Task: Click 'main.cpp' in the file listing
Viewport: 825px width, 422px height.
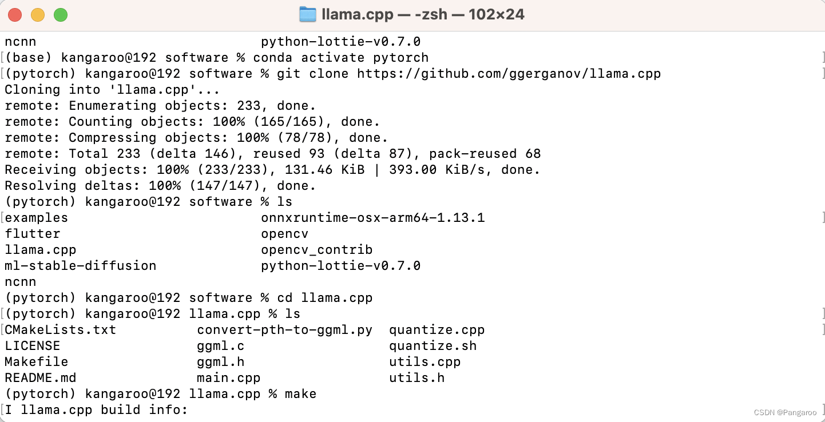Action: tap(229, 378)
